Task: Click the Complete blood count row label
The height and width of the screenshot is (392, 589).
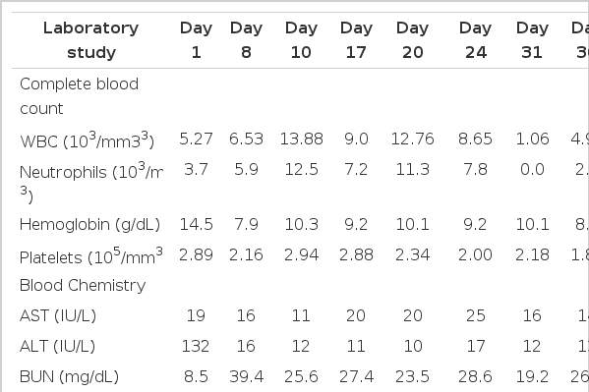Action: 79,96
